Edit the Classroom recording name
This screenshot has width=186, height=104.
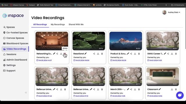click(x=160, y=89)
